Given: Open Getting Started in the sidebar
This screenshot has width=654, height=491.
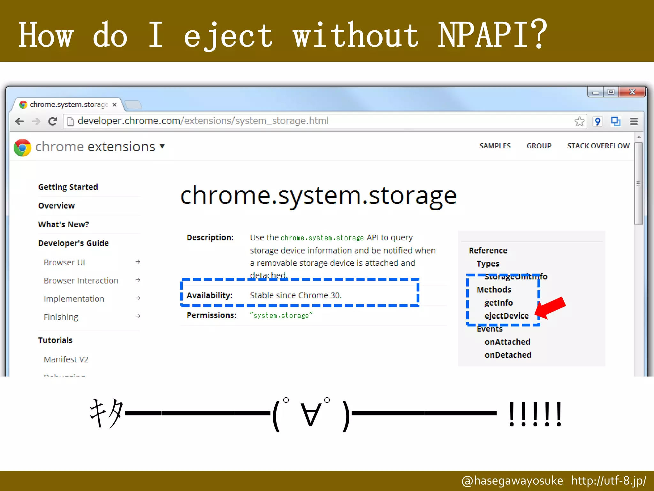Looking at the screenshot, I should tap(68, 187).
